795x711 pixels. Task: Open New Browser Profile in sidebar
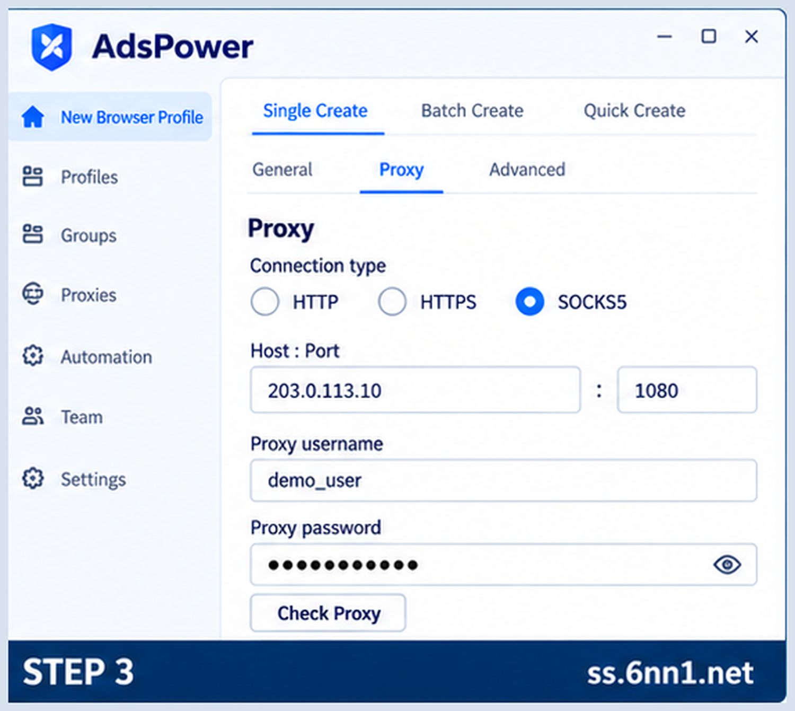[x=110, y=117]
